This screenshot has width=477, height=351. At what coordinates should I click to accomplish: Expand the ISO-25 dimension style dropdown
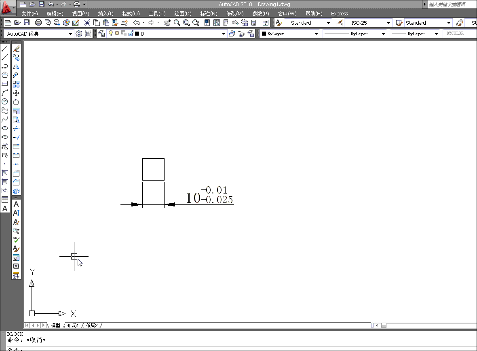pos(388,23)
